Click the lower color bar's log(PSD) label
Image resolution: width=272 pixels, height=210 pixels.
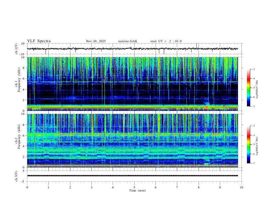point(257,146)
